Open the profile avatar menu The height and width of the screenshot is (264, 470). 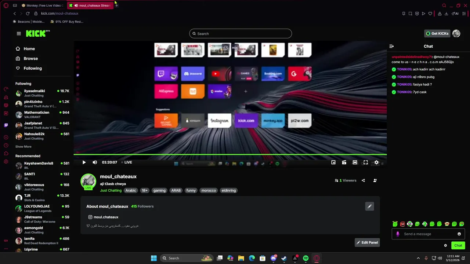[456, 33]
